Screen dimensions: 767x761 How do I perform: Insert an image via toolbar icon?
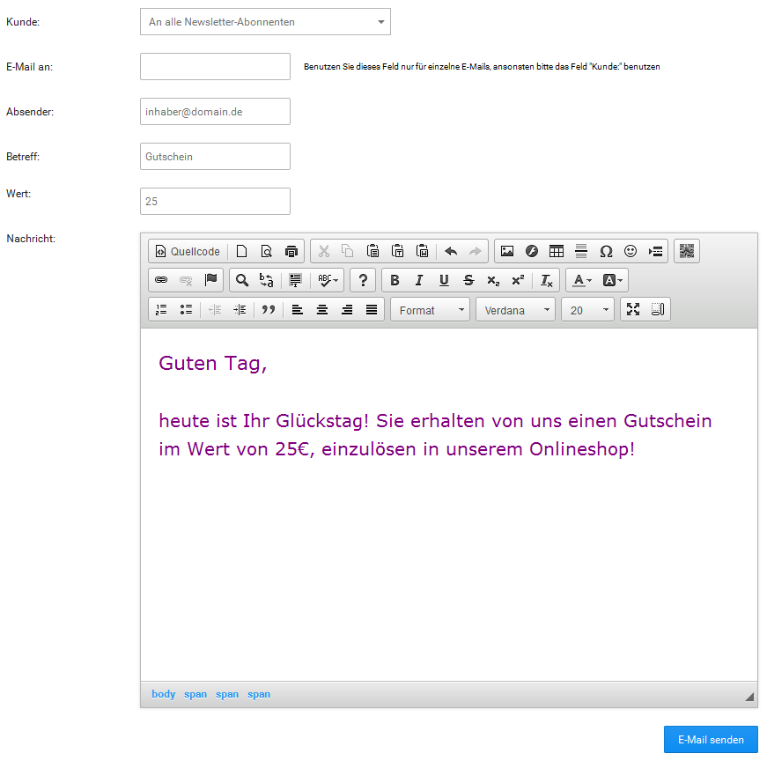coord(507,251)
